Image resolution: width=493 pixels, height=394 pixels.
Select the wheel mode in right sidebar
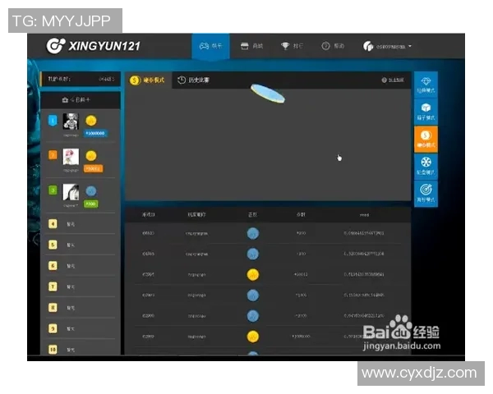[x=426, y=167]
